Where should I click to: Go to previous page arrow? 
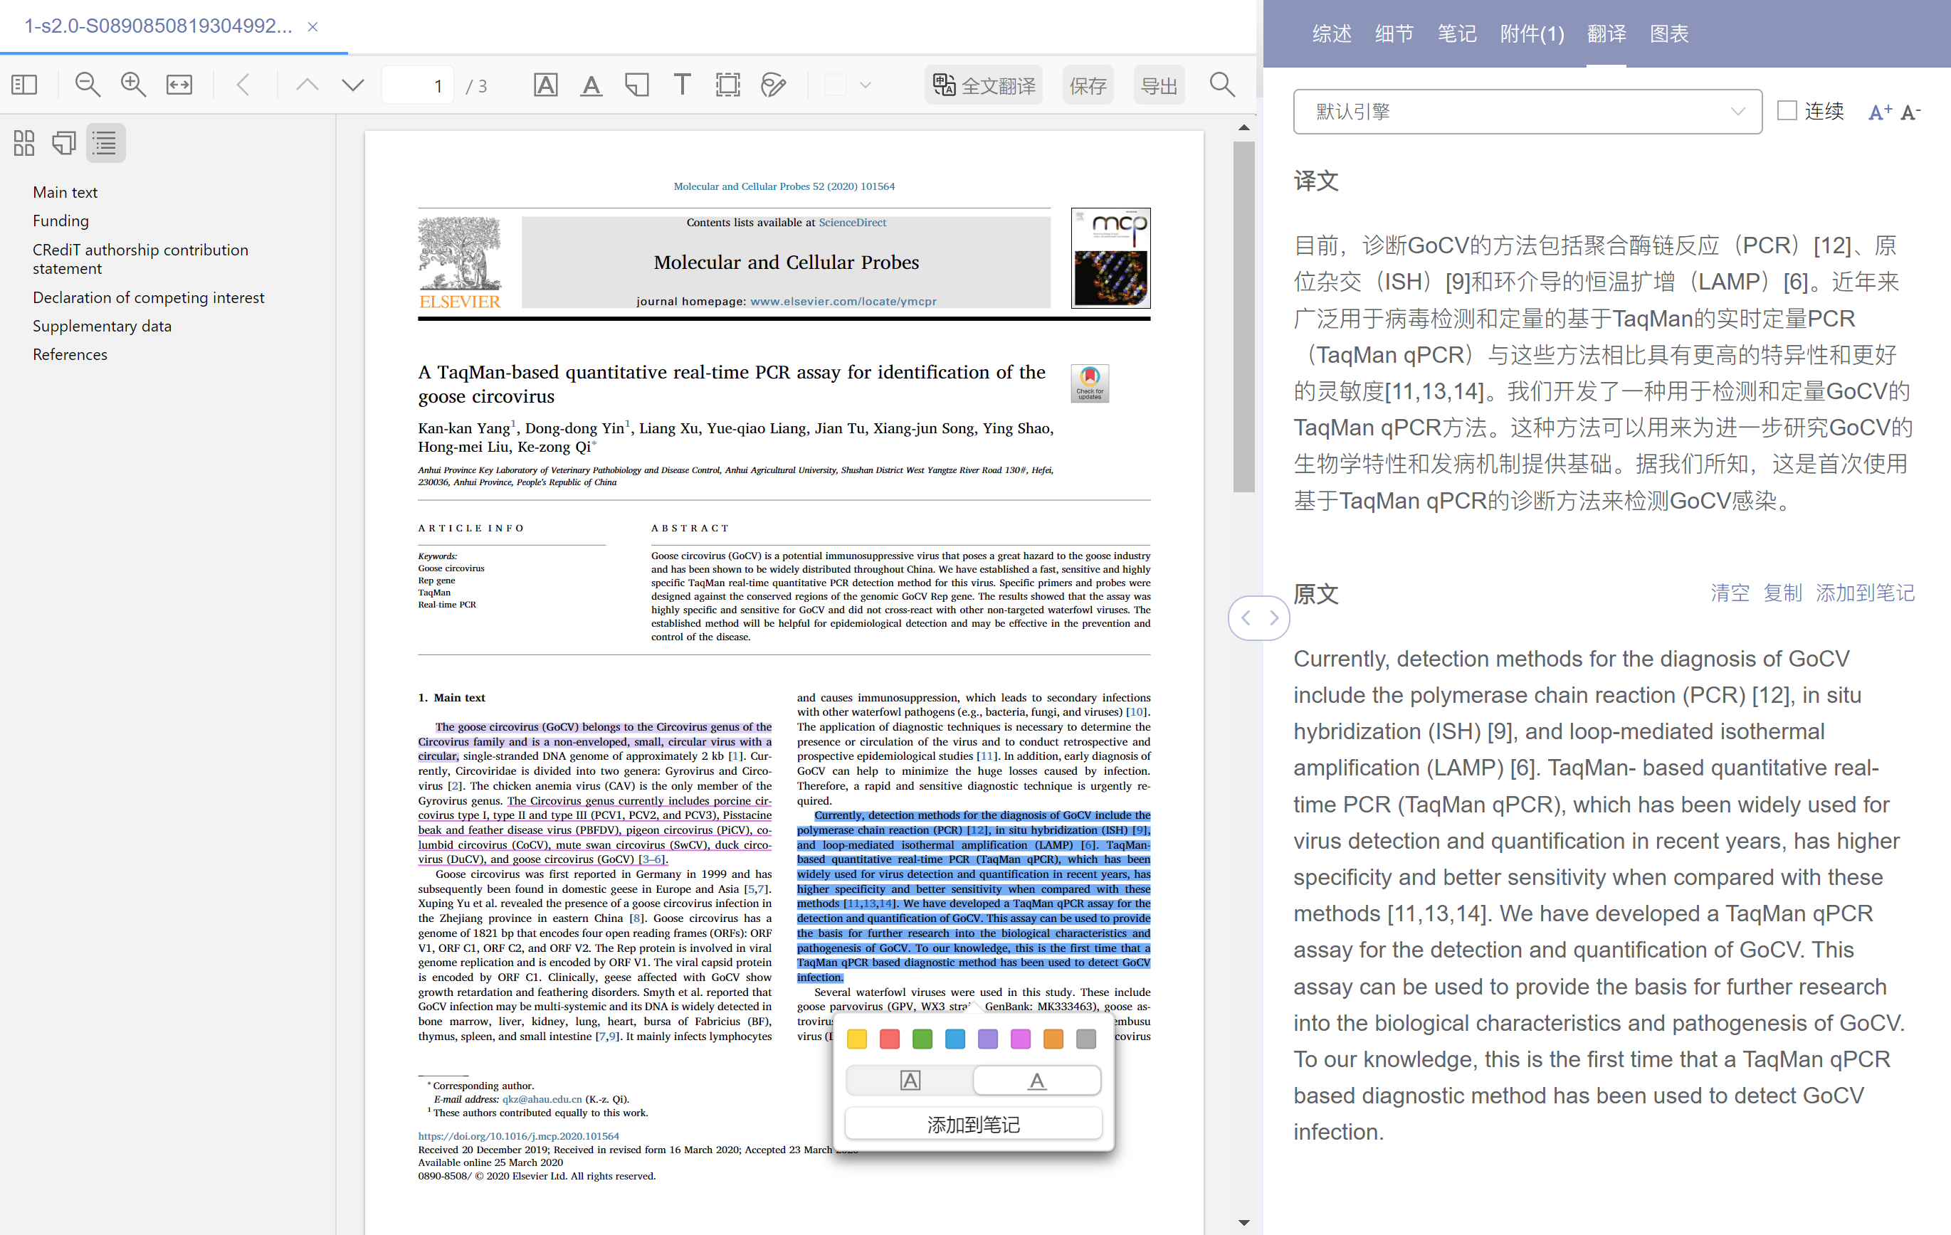[307, 85]
